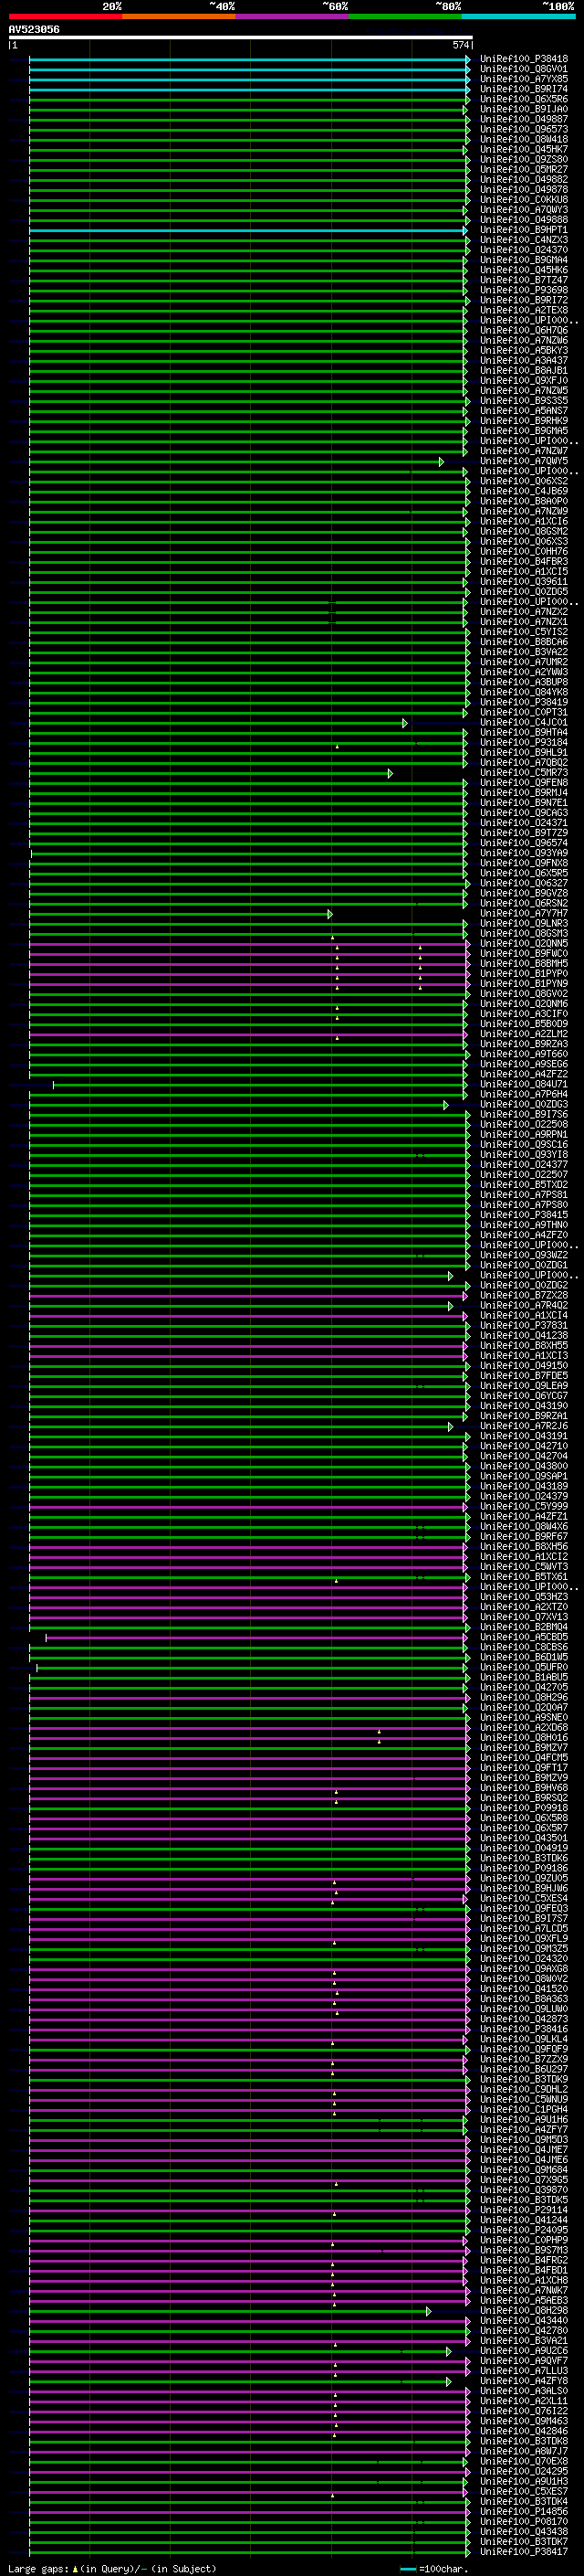
Task: Select the UniRef100_B9HL91 label
Action: point(523,752)
